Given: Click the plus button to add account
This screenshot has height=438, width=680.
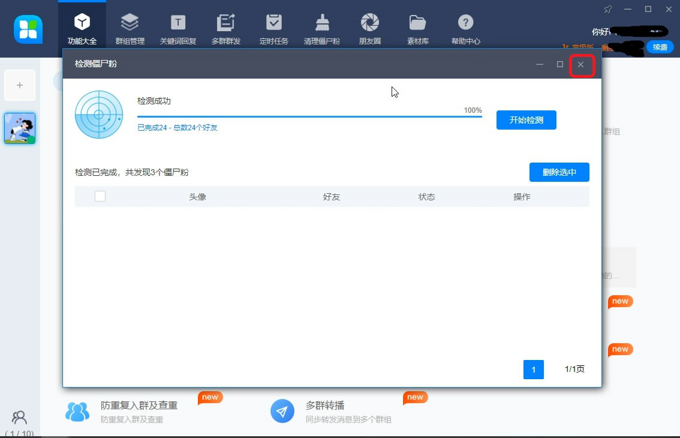Looking at the screenshot, I should pos(20,85).
